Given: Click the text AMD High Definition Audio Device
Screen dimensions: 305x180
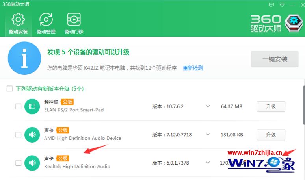Looking at the screenshot, I should [83, 138].
